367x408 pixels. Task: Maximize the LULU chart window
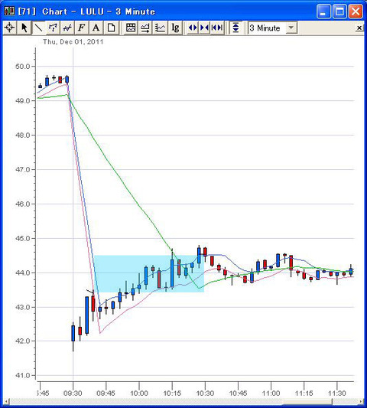339,11
